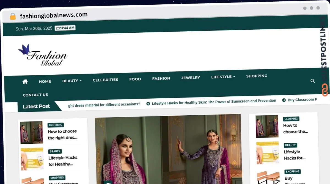
Task: Click the date Sun. Mar 30th, 2025
Action: [x=34, y=29]
